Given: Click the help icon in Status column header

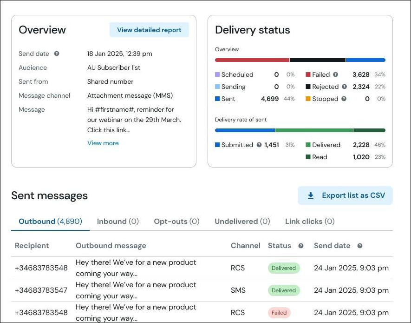Looking at the screenshot, I should tap(301, 246).
